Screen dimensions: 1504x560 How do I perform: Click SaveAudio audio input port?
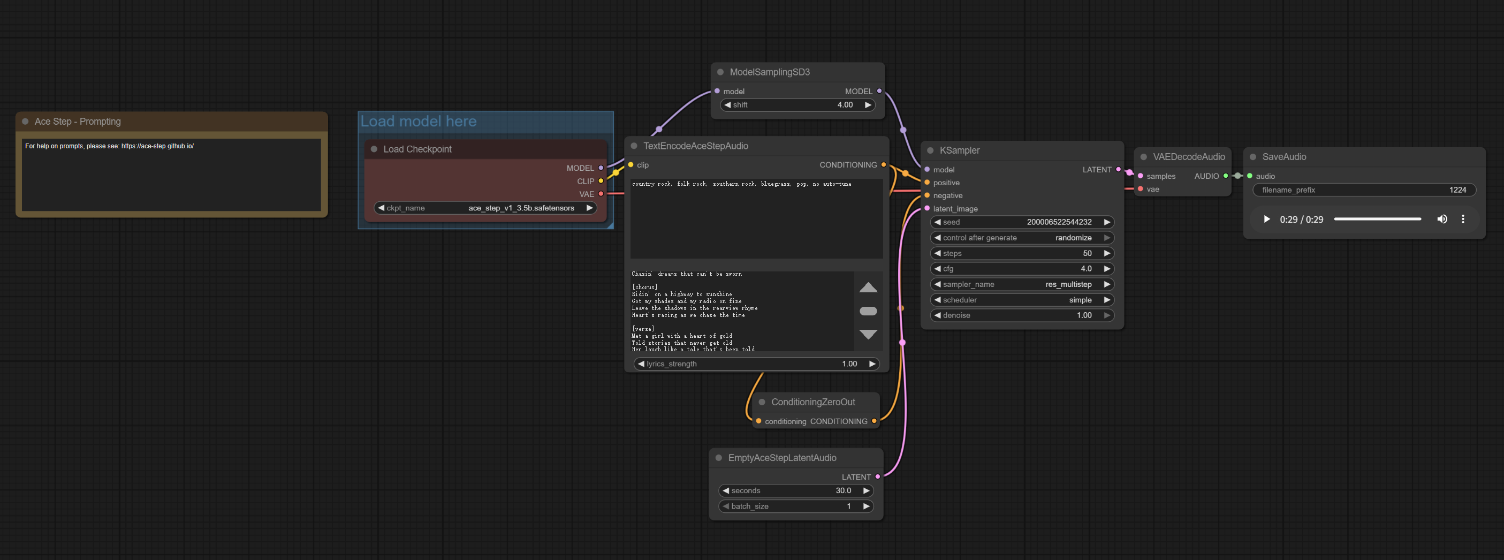(1249, 176)
